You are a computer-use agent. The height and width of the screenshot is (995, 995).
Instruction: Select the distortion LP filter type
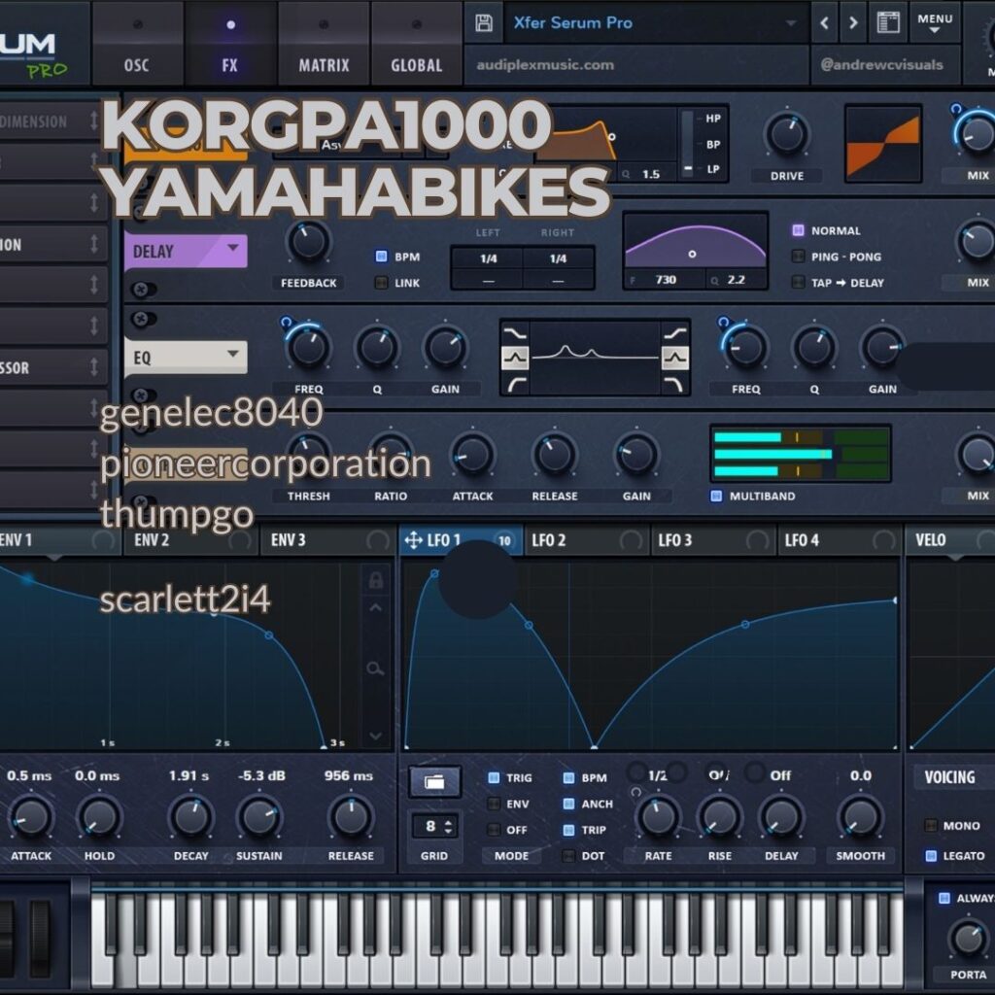tap(712, 169)
